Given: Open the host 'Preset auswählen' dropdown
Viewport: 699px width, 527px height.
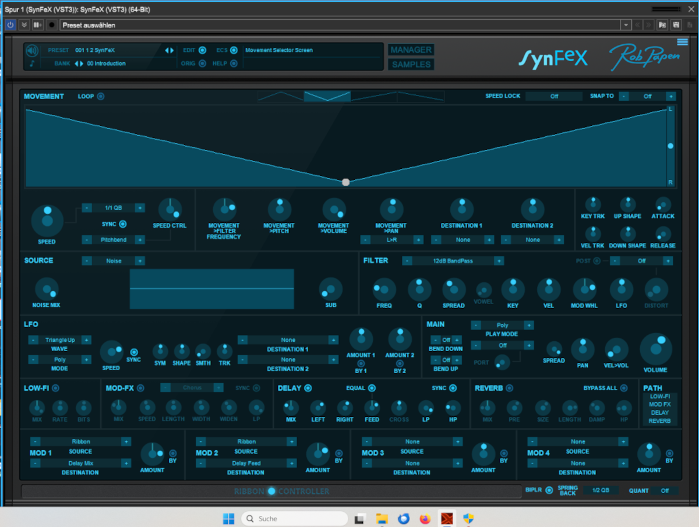Looking at the screenshot, I should click(626, 25).
